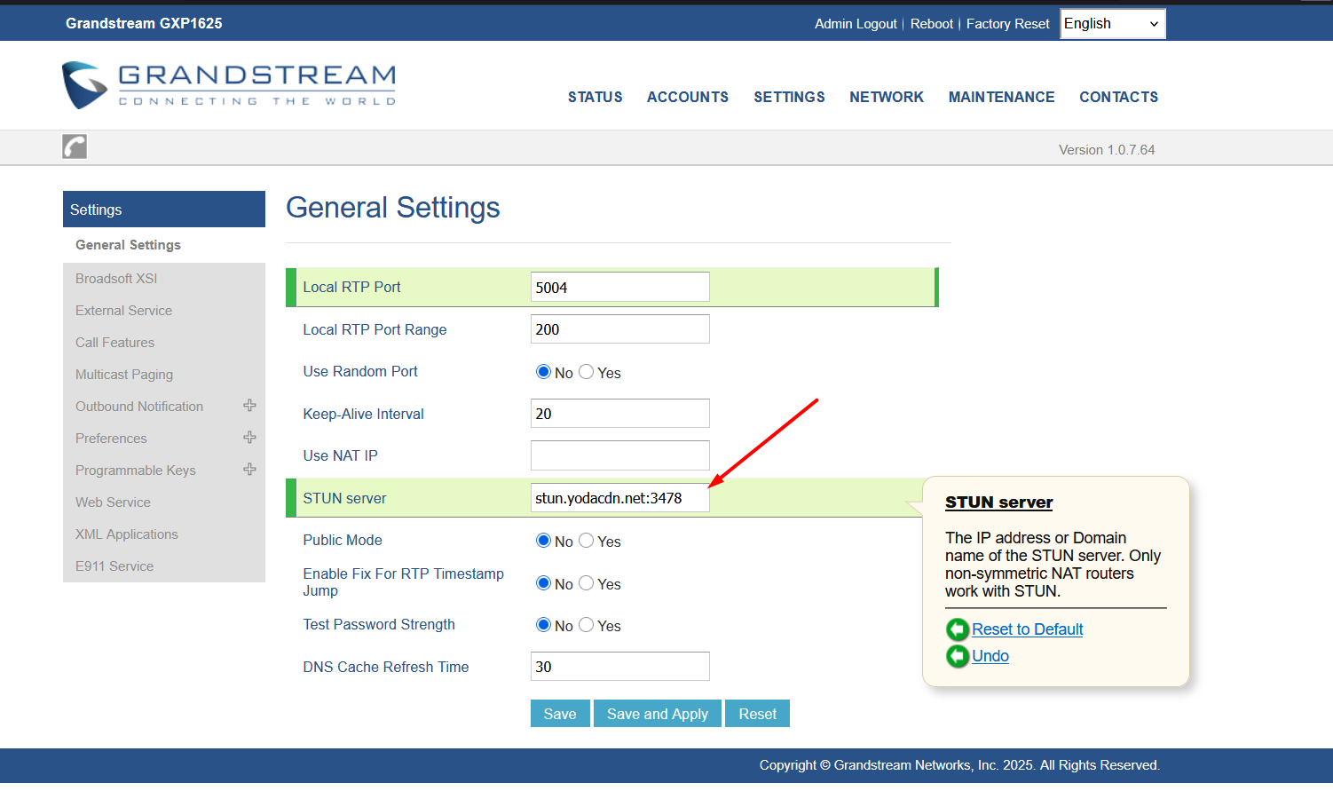Screen dimensions: 1333x791
Task: Click the Settings sidebar header
Action: coord(164,210)
